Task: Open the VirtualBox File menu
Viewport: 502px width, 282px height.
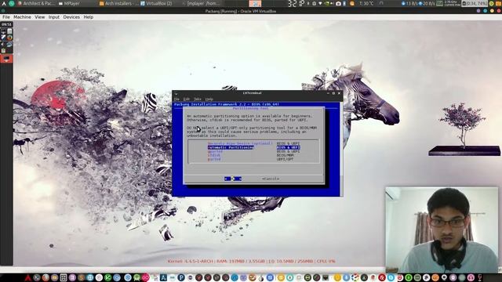Action: pyautogui.click(x=5, y=17)
